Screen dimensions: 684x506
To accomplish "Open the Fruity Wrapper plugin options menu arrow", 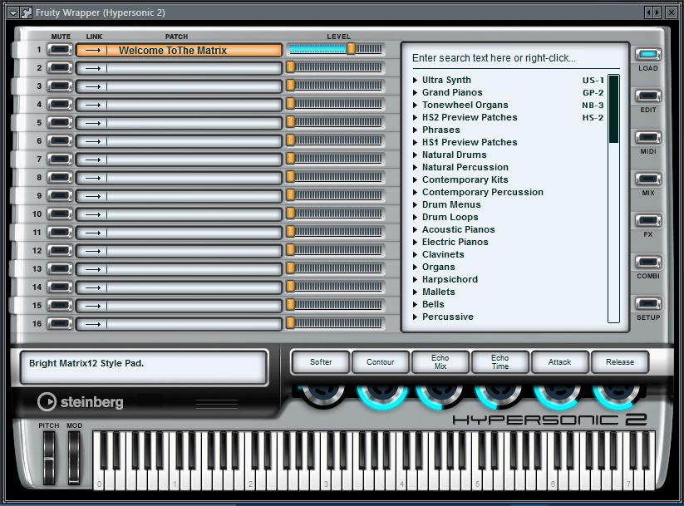I will (x=13, y=12).
